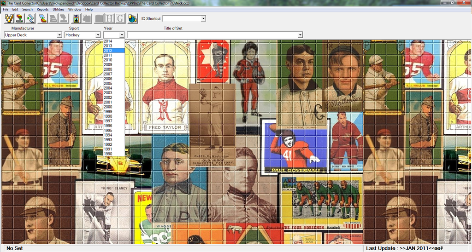Screen dimensions: 472x252
Task: Select 1991 in the Year list
Action: click(114, 149)
